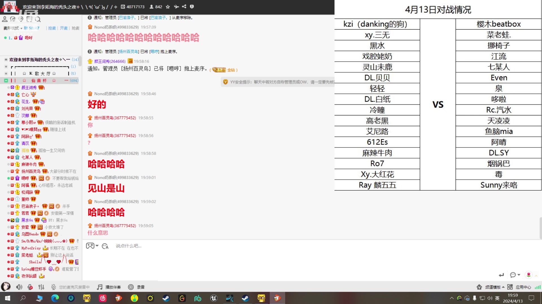Viewport: 542px width, 304px height.
Task: Click the favorite star icon in header
Action: point(168,7)
